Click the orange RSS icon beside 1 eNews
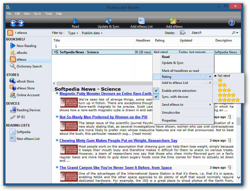Image resolution: width=250 pixels, height=191 pixels. 10,33
